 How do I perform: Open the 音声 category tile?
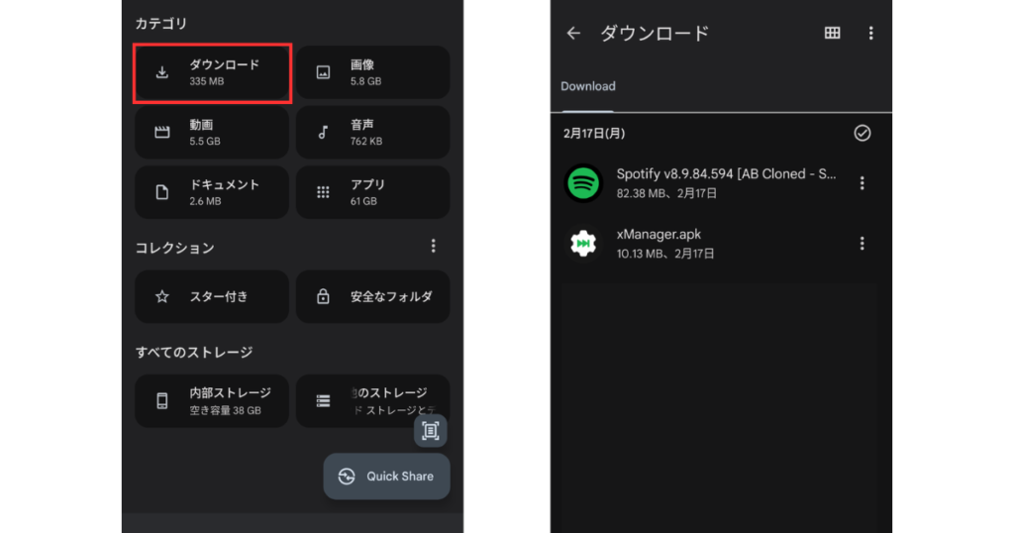tap(373, 133)
